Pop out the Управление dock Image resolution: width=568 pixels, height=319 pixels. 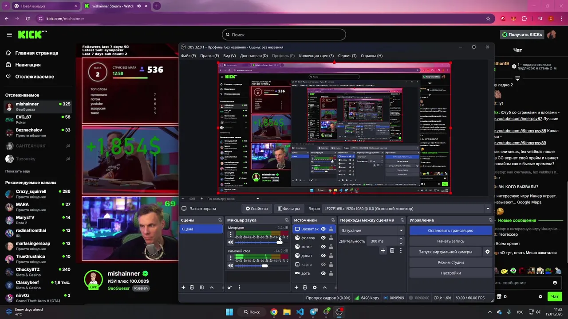[490, 220]
